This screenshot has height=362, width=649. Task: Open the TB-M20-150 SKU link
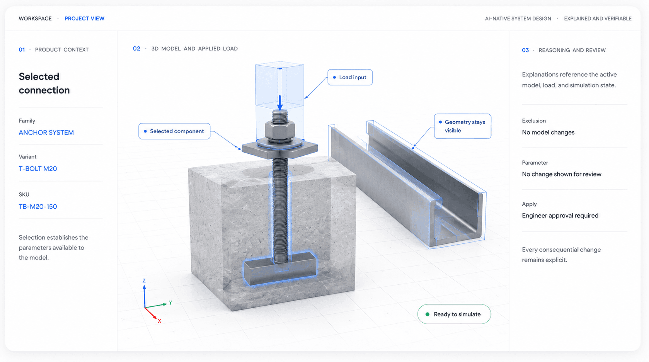click(38, 207)
